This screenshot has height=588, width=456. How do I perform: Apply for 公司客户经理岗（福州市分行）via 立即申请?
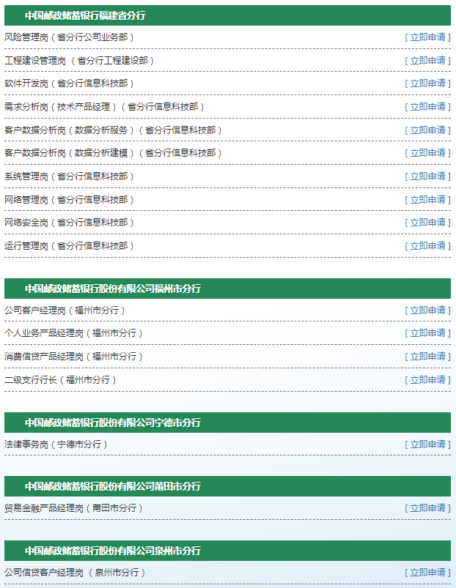pyautogui.click(x=427, y=310)
